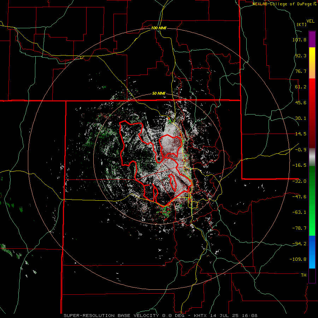Click the 14.5 velocity scale value
Viewport: 318px width, 318px height.
pos(301,134)
